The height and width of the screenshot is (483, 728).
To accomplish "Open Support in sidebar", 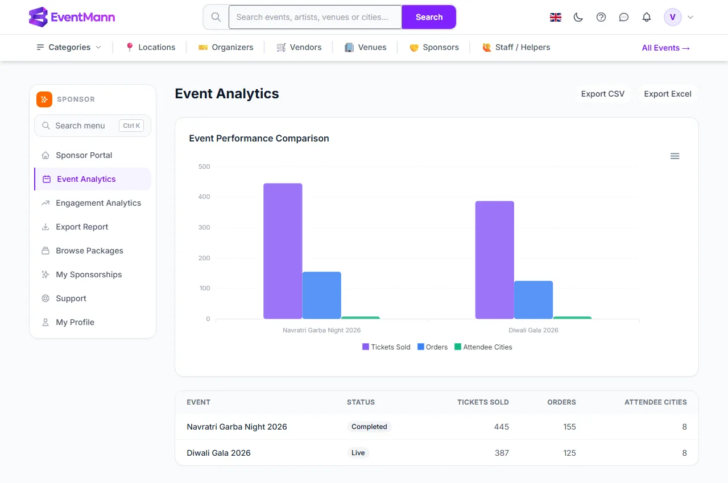I will tap(93, 298).
